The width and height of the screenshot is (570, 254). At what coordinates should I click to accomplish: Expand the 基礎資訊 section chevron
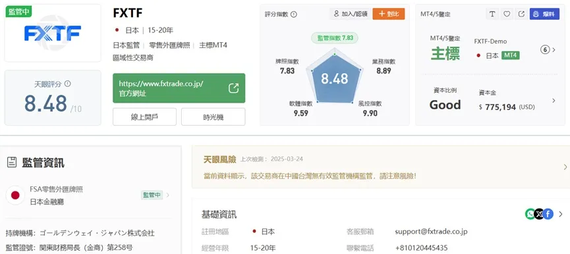(560, 215)
